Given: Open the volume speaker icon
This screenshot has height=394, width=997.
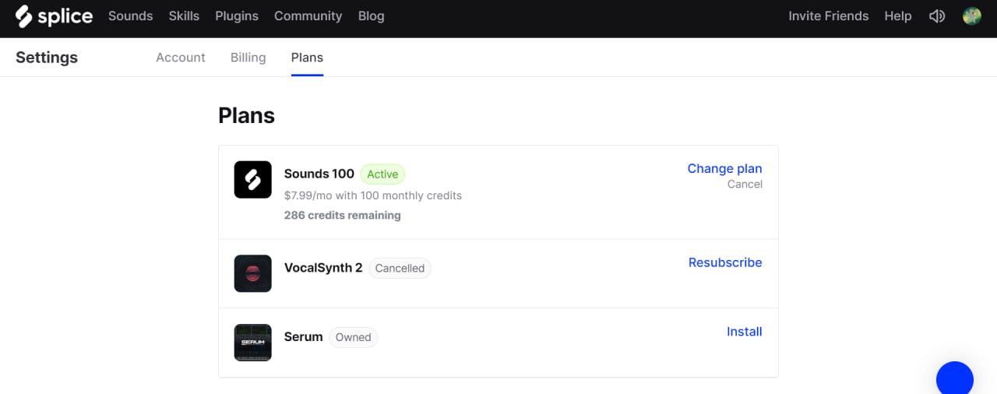Looking at the screenshot, I should (x=937, y=16).
